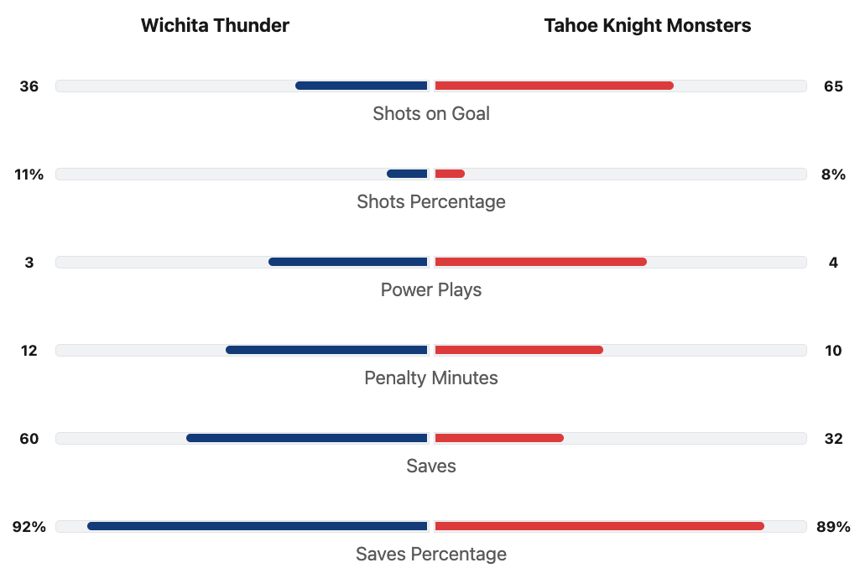Image resolution: width=865 pixels, height=568 pixels.
Task: Click Tahoe's 65 shots on goal value
Action: pyautogui.click(x=833, y=86)
